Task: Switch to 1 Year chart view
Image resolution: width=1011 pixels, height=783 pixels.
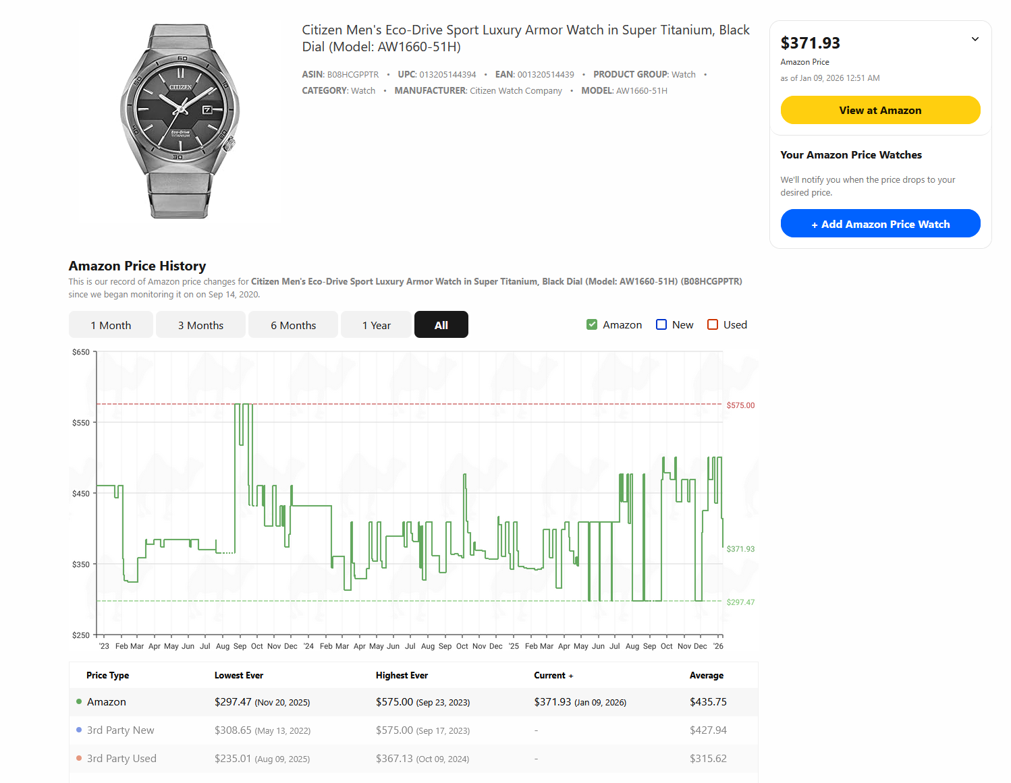Action: pyautogui.click(x=376, y=325)
